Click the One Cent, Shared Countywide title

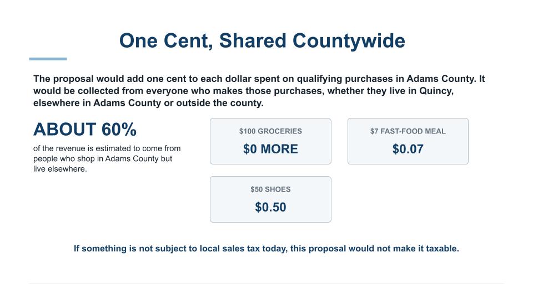coord(262,41)
